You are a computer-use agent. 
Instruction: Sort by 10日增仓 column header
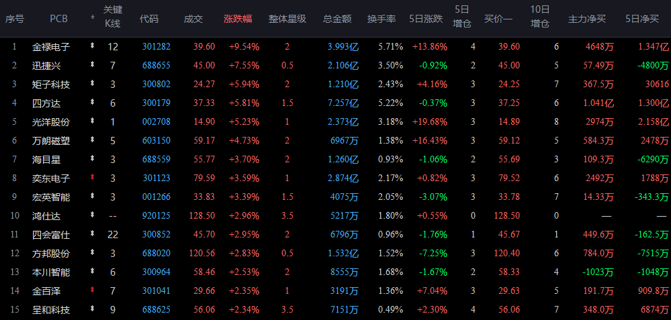tap(540, 16)
